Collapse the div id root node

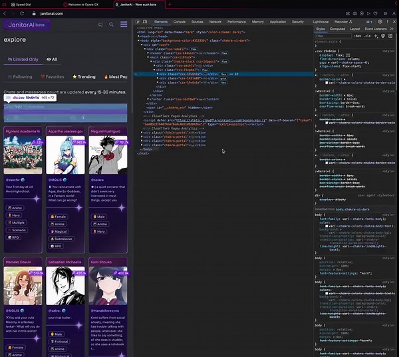click(x=142, y=45)
